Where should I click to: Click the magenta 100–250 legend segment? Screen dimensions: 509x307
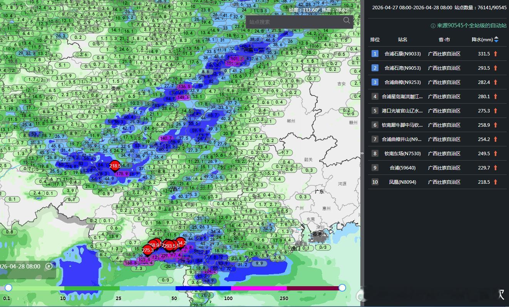point(259,288)
